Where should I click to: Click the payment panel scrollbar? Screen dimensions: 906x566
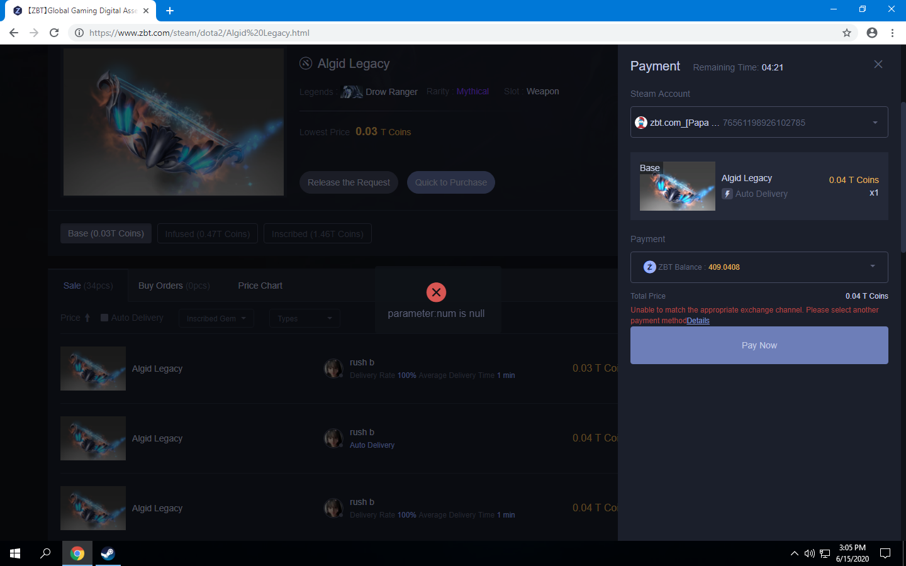click(903, 177)
